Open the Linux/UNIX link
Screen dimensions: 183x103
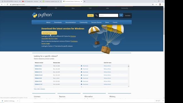click(45, 38)
